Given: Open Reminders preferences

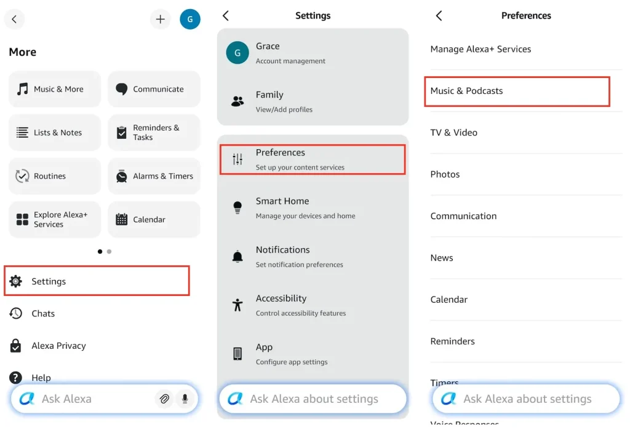Looking at the screenshot, I should pyautogui.click(x=526, y=341).
